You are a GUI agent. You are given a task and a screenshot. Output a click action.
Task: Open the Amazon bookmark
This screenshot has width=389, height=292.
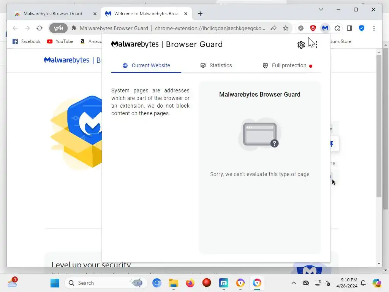91,41
